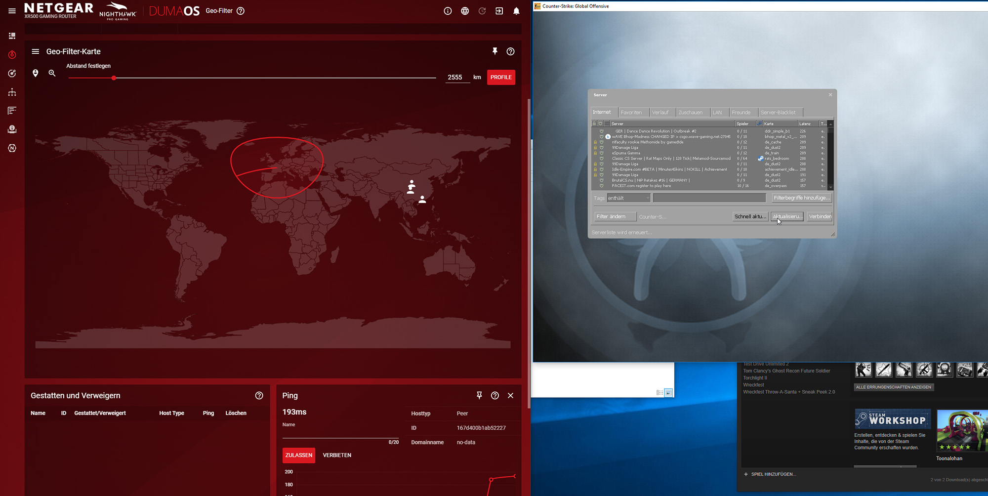
Task: Click SPIEL HINZUFÜGEN in Steam window
Action: tap(770, 474)
